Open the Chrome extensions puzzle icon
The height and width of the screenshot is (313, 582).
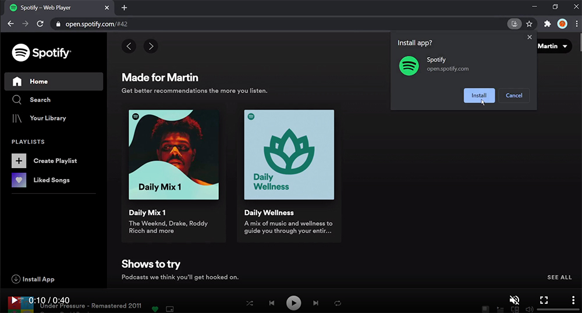click(x=548, y=24)
